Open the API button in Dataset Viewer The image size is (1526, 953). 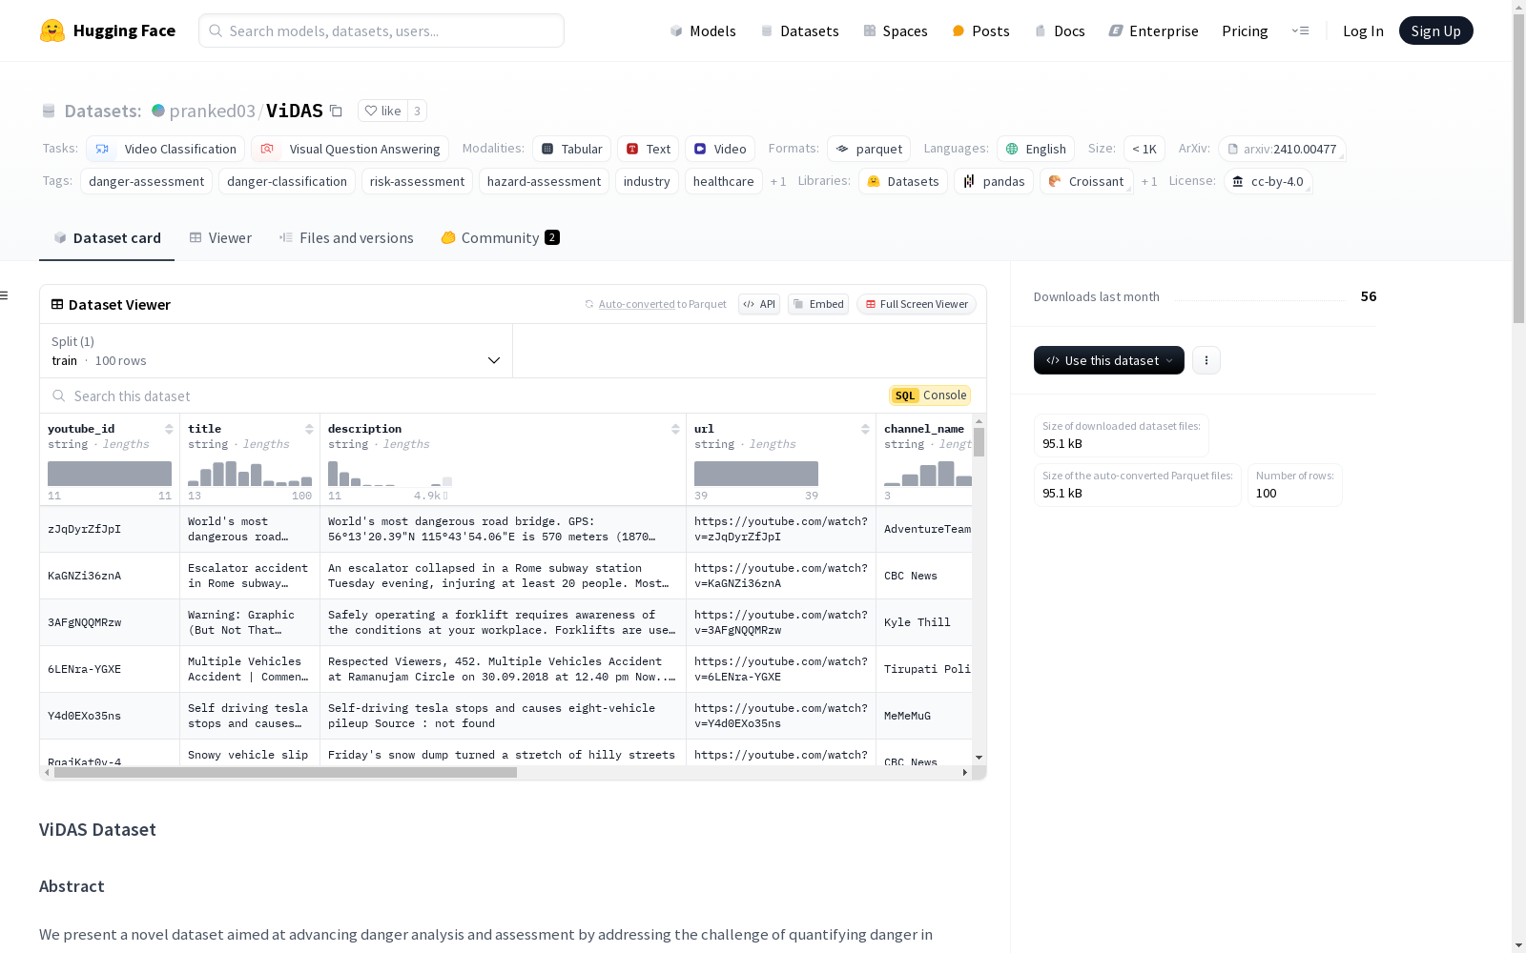[759, 304]
